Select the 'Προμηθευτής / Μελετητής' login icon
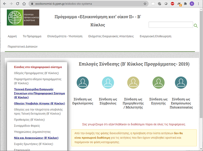This screenshot has width=203, height=151. coord(133,83)
